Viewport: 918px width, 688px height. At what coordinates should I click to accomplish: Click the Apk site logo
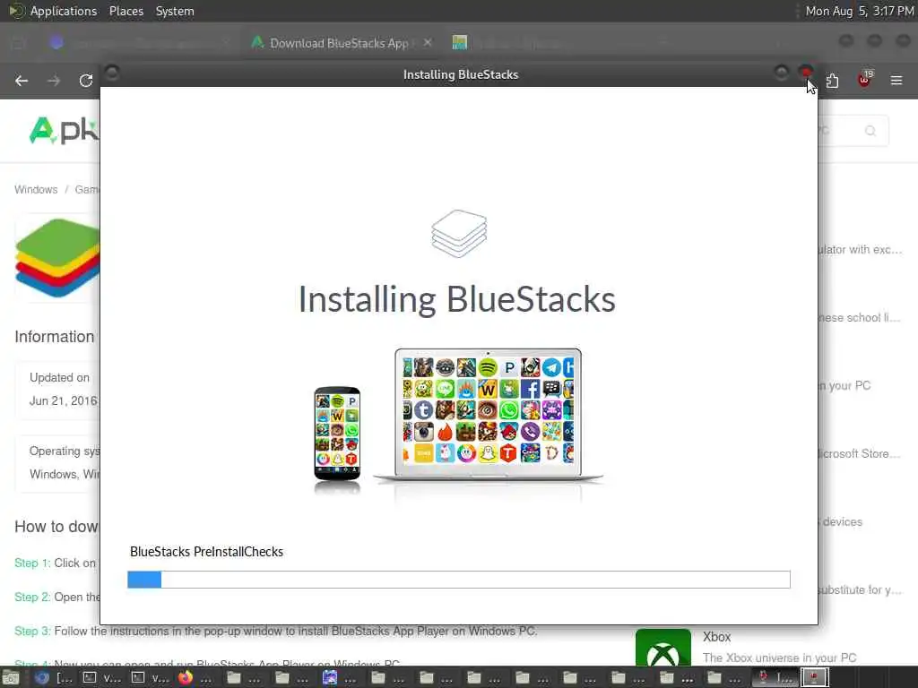(x=64, y=130)
